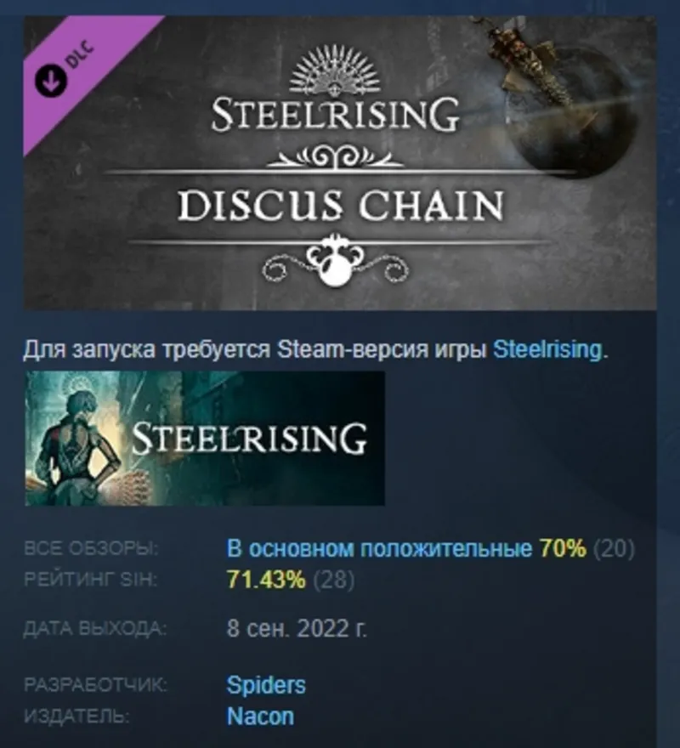
Task: Open the Steelrising link in requirement notice
Action: click(x=547, y=349)
